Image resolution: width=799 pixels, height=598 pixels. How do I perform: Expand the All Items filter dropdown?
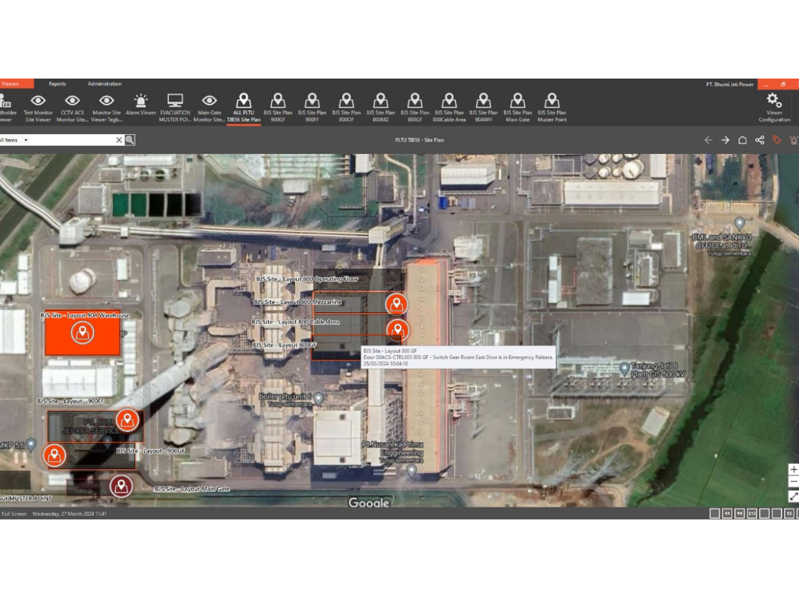tap(26, 140)
